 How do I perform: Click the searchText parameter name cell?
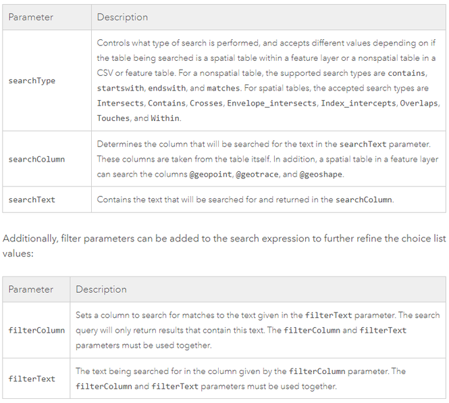click(32, 200)
